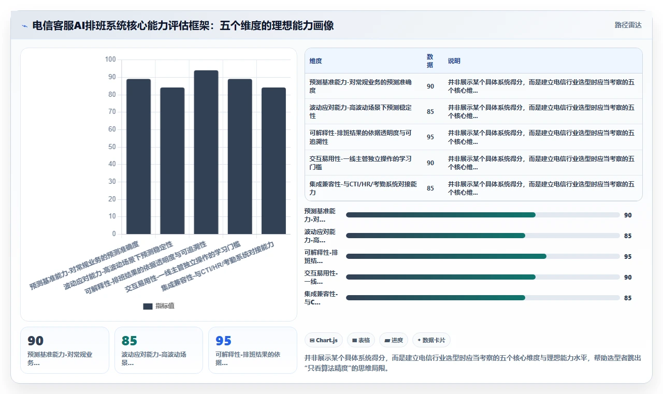Click value 85 in the 集成兼容性 table row
The width and height of the screenshot is (663, 394).
430,188
